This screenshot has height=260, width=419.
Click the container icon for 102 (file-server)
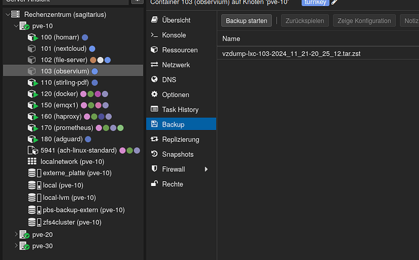(32, 60)
